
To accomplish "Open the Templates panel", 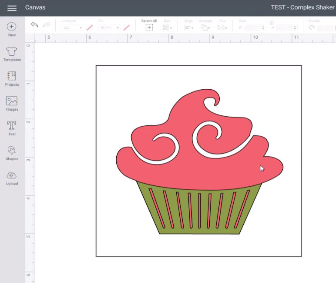I will [x=12, y=54].
